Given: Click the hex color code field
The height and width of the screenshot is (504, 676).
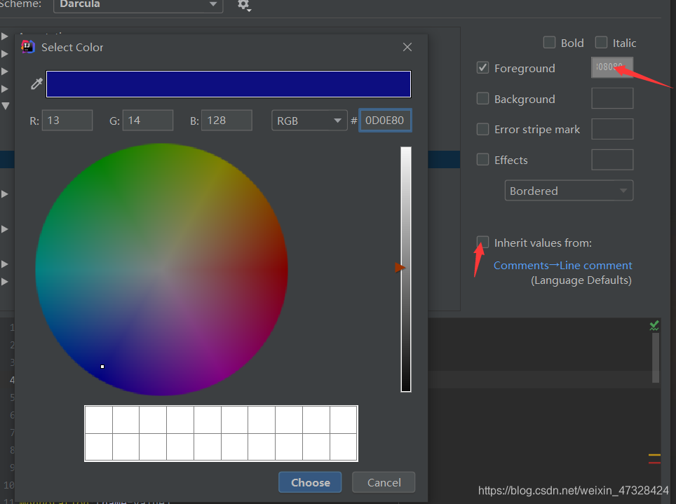Looking at the screenshot, I should click(385, 121).
